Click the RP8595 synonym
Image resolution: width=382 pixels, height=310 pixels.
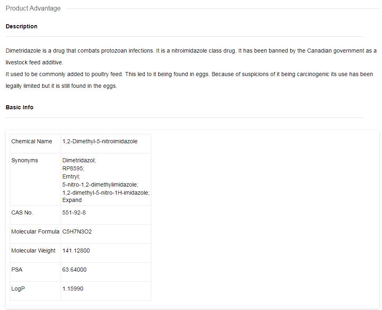point(73,168)
